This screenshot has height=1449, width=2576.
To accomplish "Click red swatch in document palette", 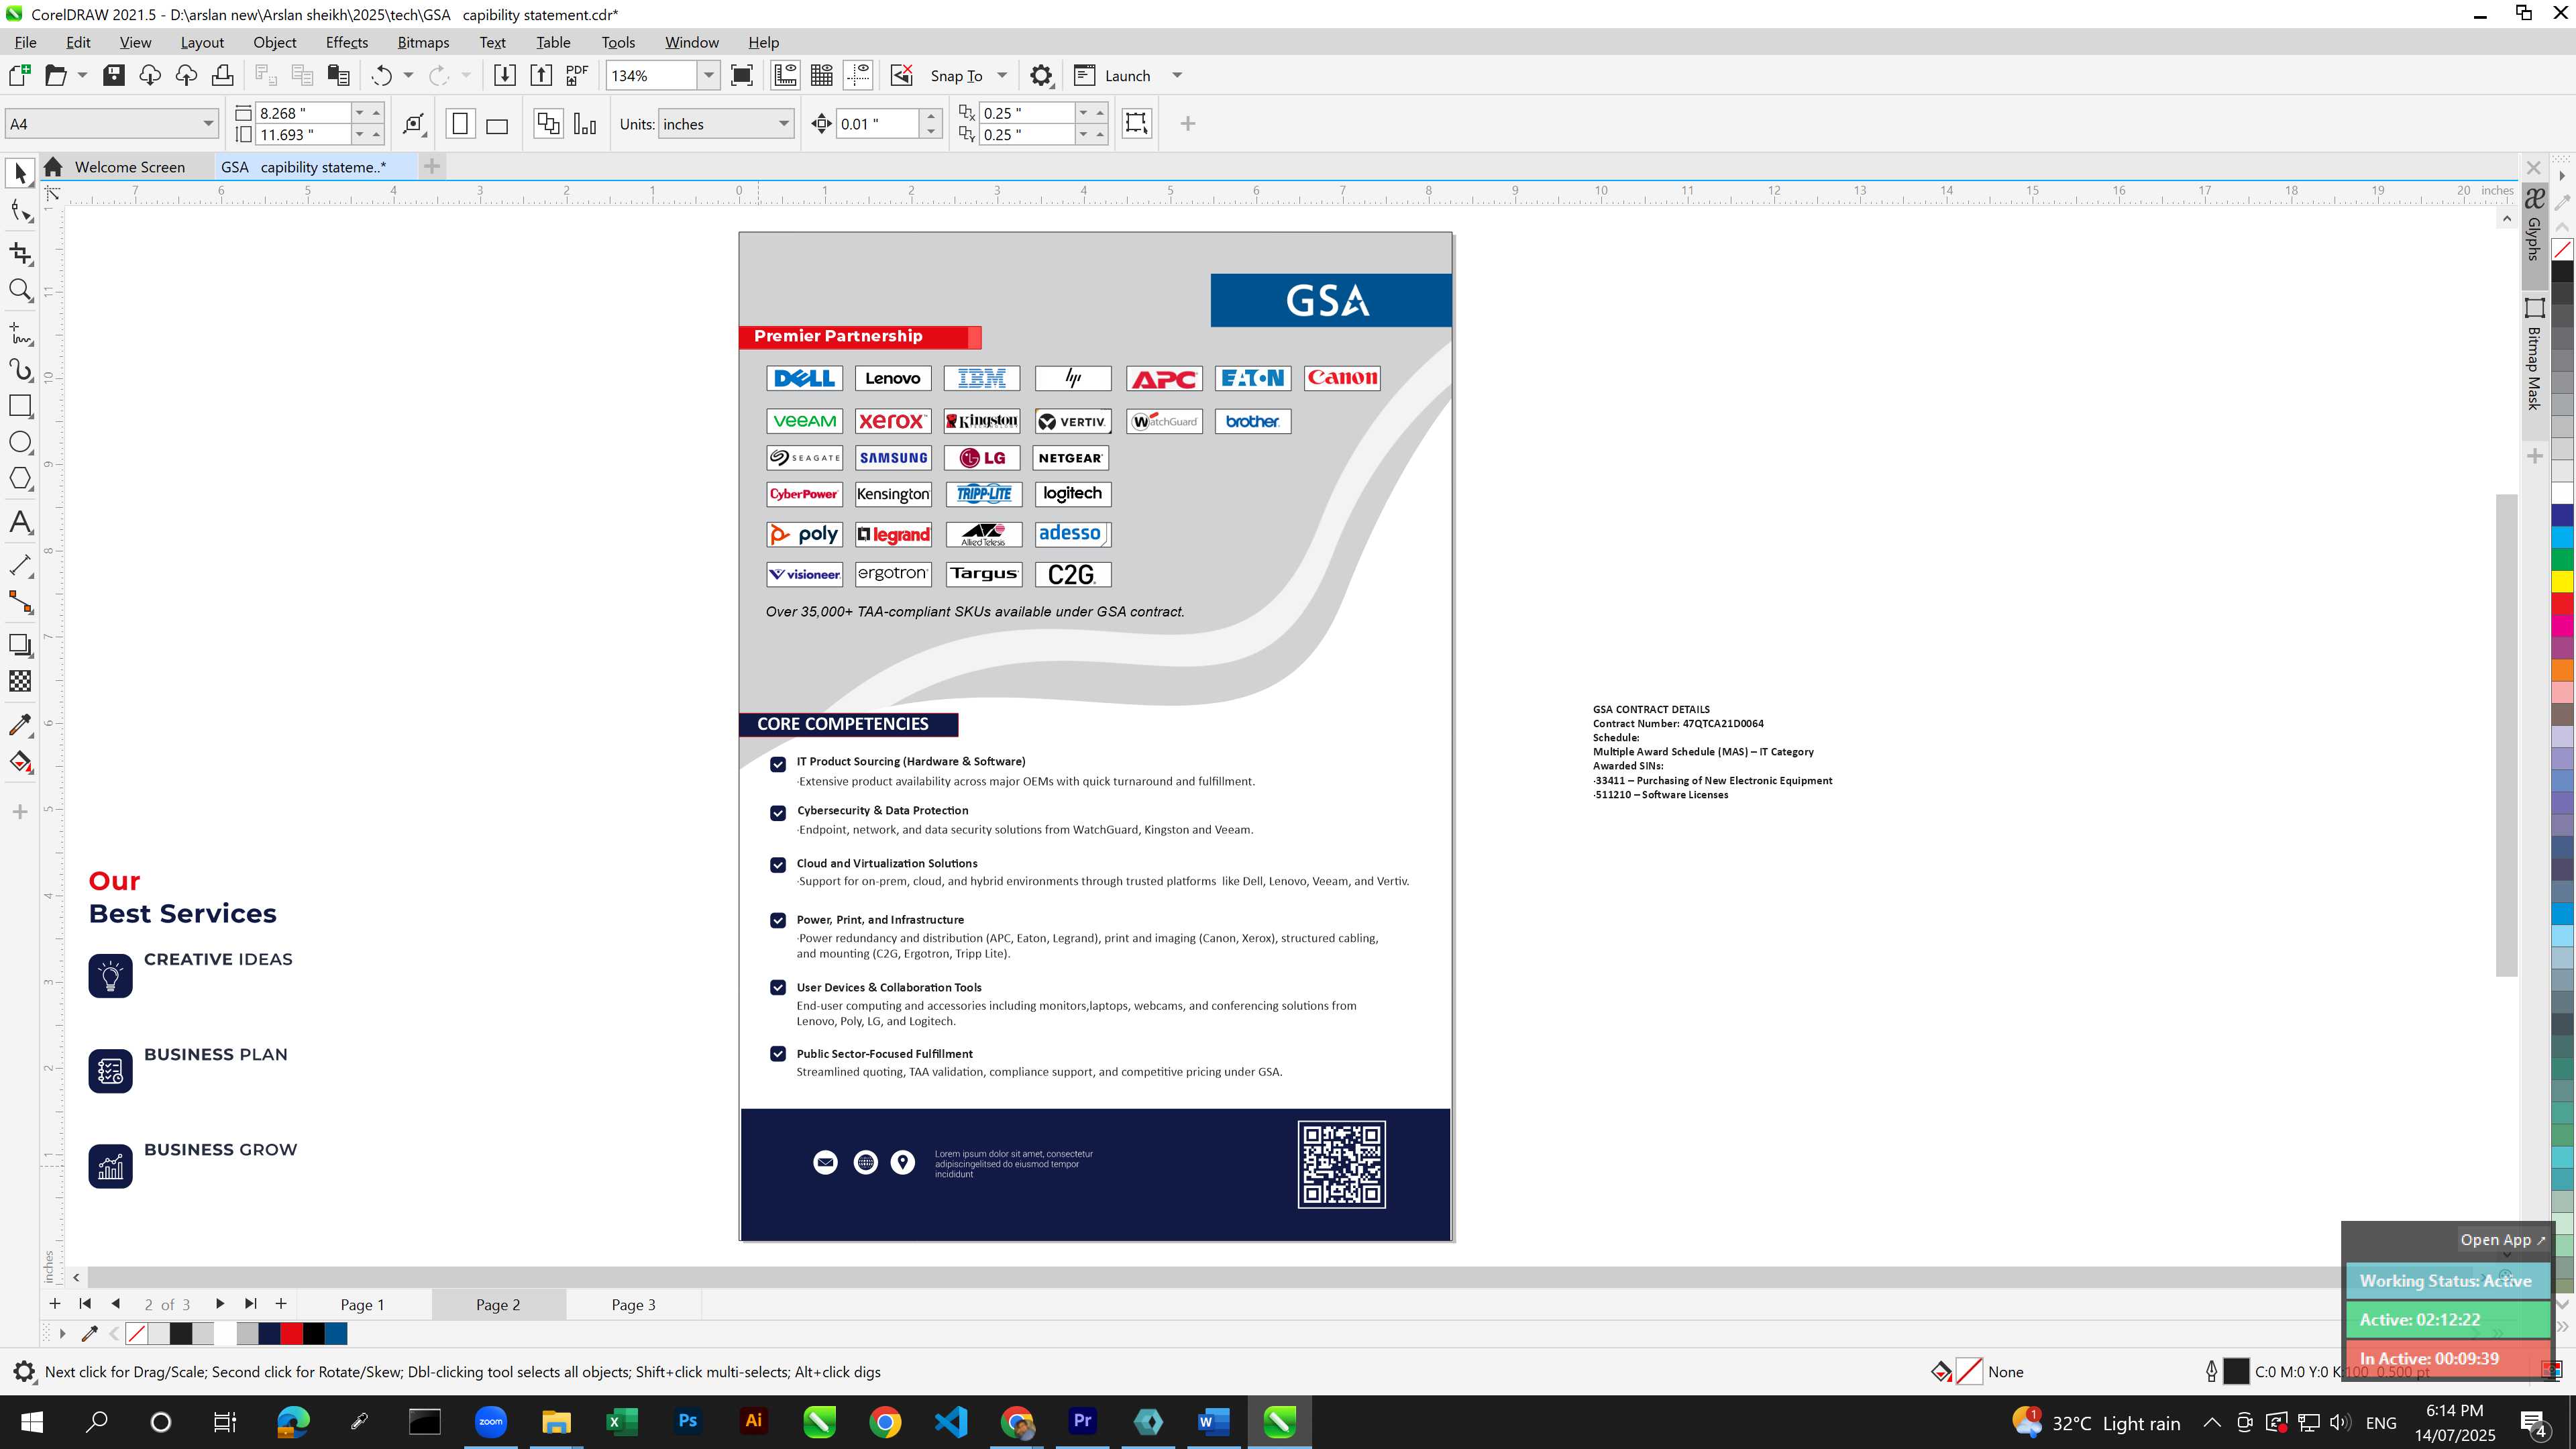I will coord(291,1334).
